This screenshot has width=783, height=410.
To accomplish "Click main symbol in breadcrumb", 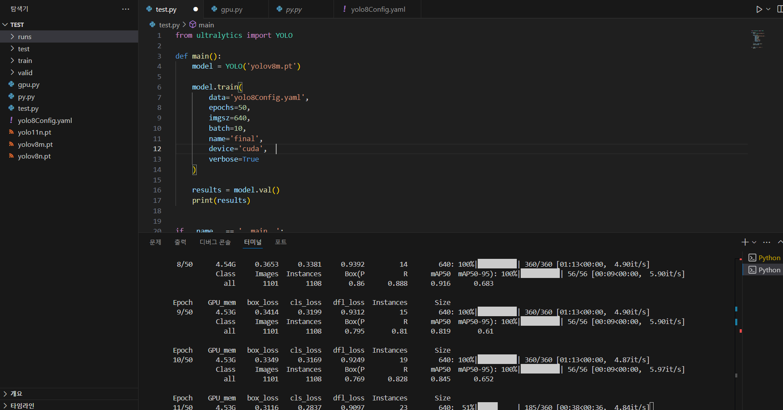I will pyautogui.click(x=206, y=25).
